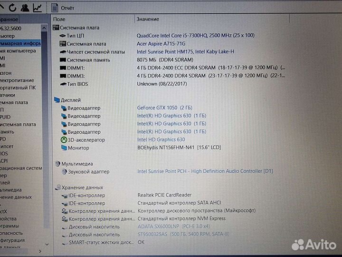Click the Отчёт report button
The image size is (342, 257).
click(63, 8)
